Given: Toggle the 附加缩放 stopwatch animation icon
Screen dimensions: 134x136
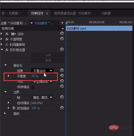Looking at the screenshot, I should [14, 108].
